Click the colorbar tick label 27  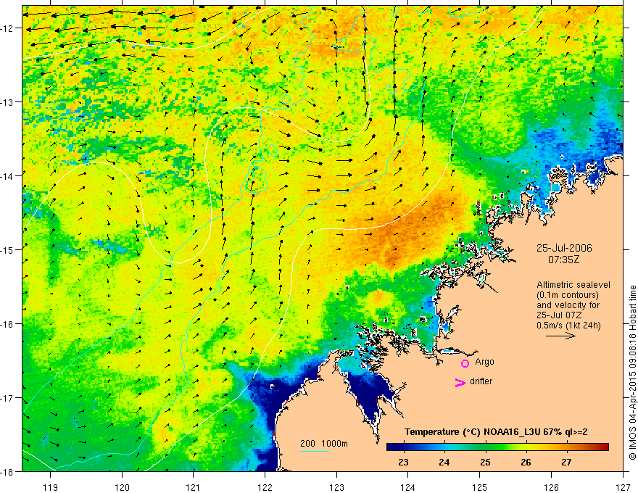coord(566,463)
